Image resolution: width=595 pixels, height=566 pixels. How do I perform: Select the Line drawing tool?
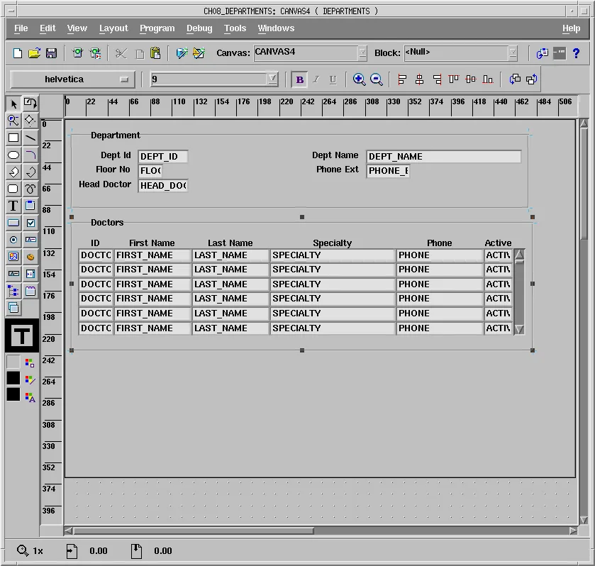30,138
